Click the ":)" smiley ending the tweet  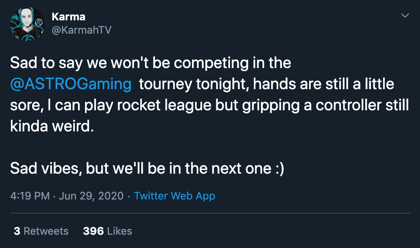280,169
